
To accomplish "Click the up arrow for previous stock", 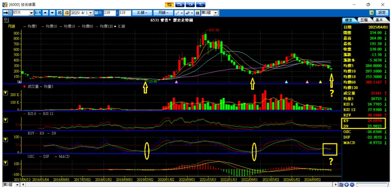I will [x=45, y=13].
